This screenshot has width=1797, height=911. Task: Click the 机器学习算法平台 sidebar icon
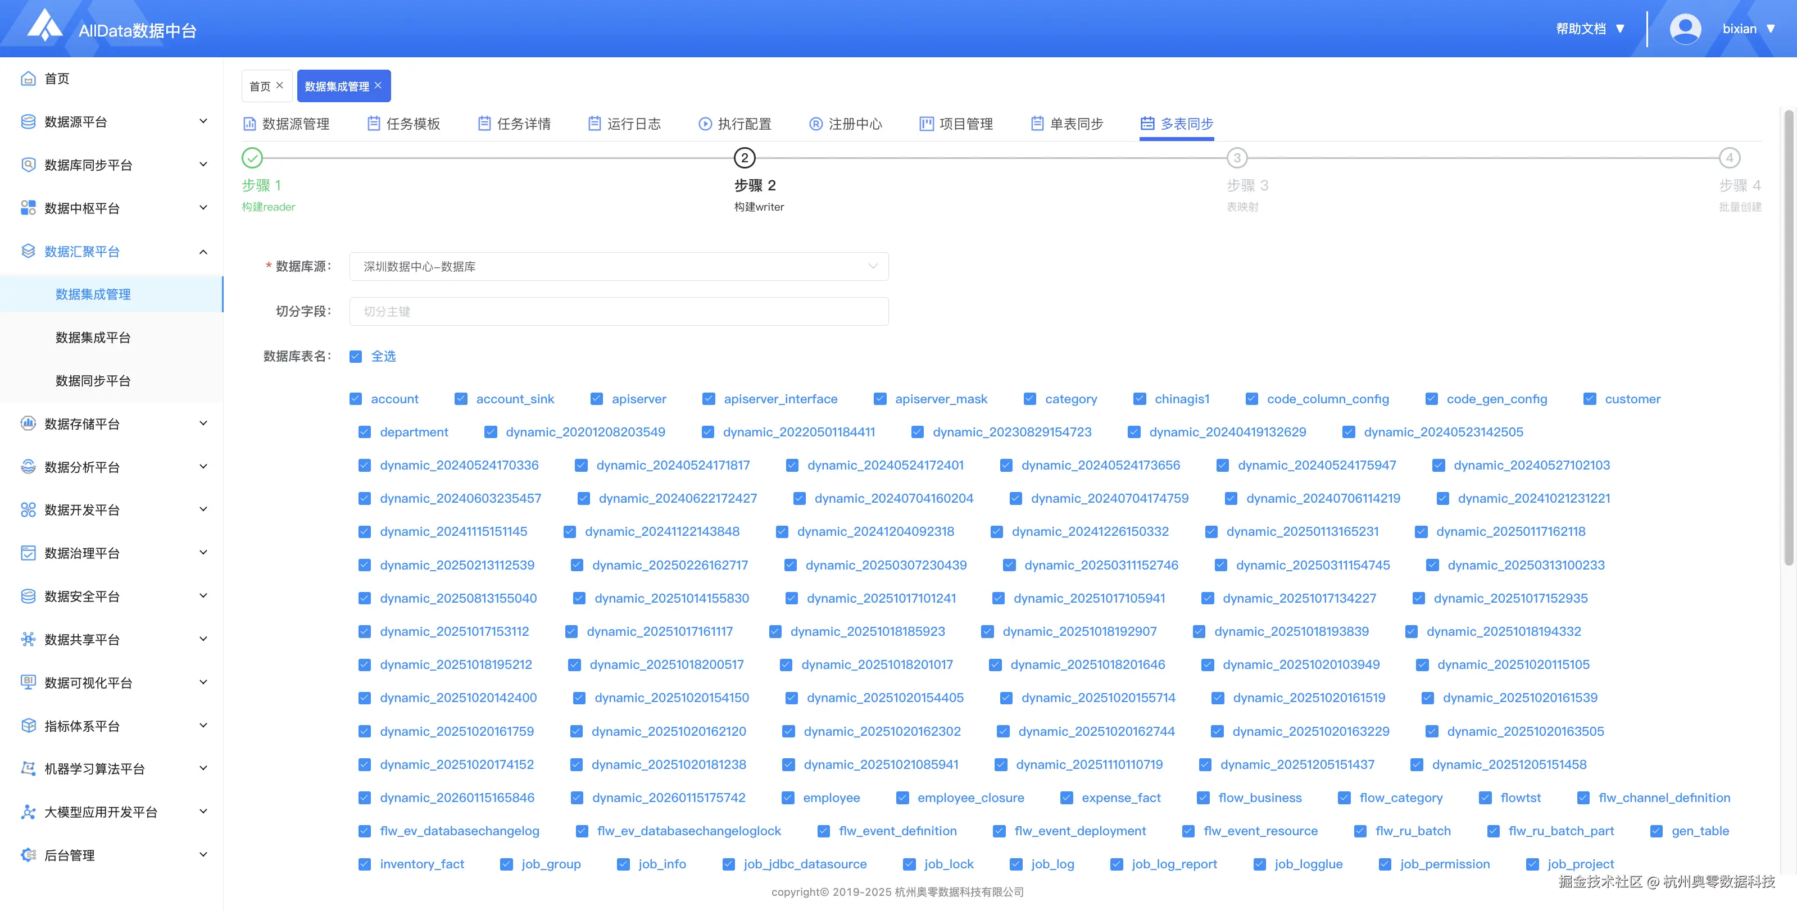click(x=28, y=768)
